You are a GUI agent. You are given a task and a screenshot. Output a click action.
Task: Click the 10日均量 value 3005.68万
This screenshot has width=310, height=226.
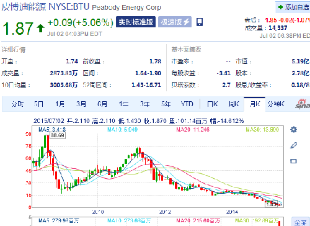(64, 85)
